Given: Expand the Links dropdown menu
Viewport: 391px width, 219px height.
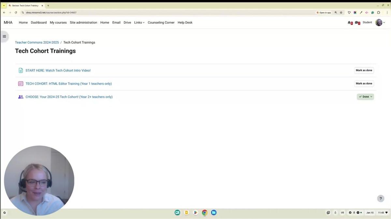Looking at the screenshot, I should [x=139, y=22].
